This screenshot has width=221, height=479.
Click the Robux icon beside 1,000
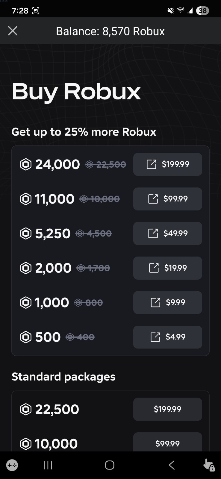click(x=26, y=302)
